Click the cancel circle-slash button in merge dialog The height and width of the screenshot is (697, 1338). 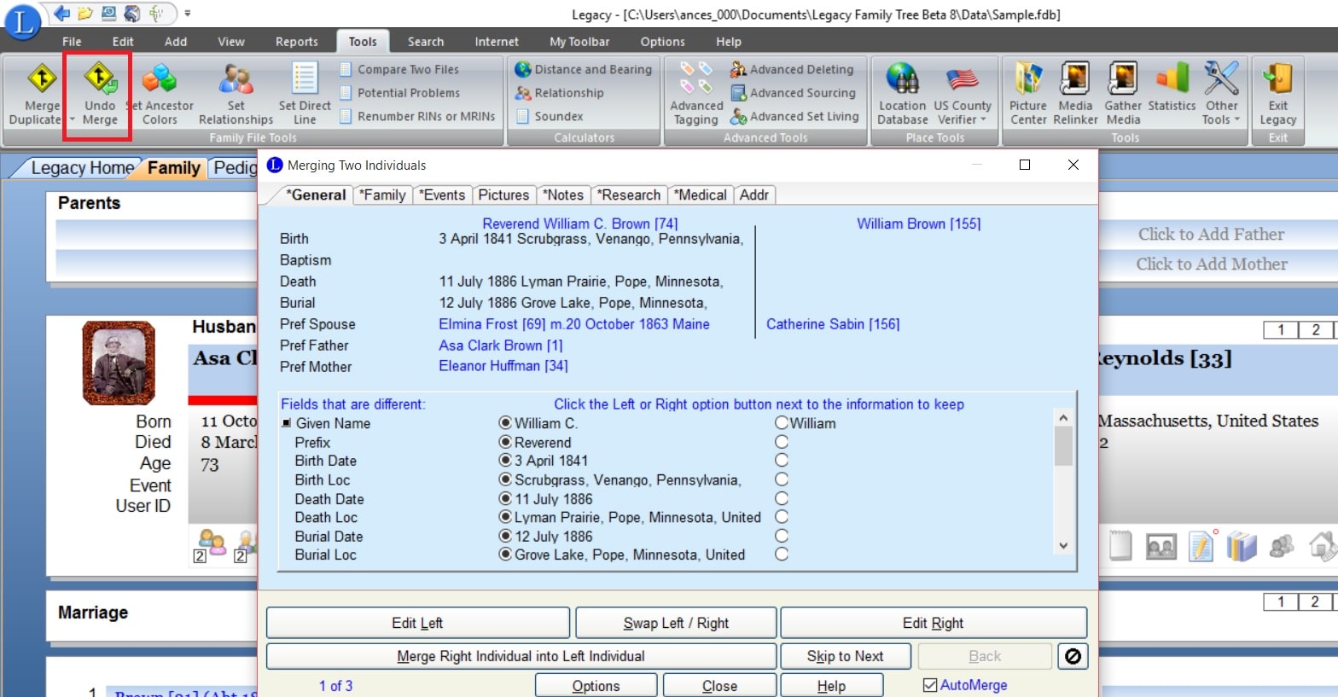[1073, 656]
